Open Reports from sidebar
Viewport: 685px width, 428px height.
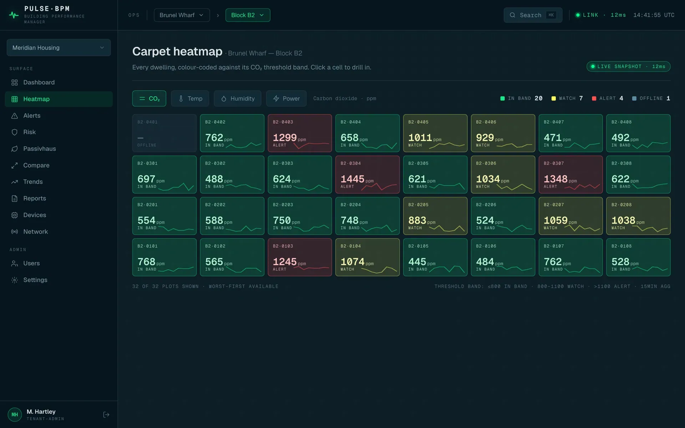pos(59,198)
